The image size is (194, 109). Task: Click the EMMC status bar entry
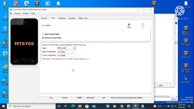coord(79,98)
